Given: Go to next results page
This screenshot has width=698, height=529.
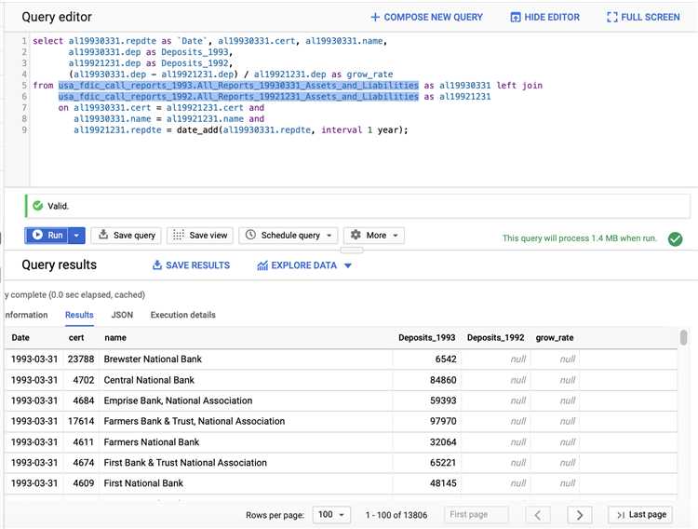Looking at the screenshot, I should [x=579, y=515].
